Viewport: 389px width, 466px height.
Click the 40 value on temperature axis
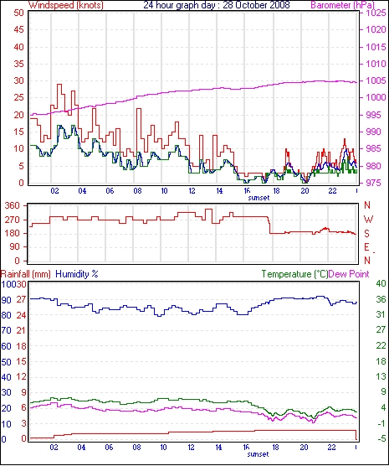(x=381, y=283)
